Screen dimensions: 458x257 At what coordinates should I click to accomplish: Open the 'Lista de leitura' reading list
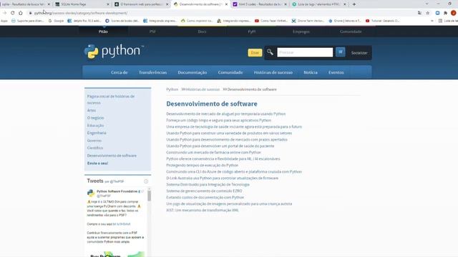448,21
